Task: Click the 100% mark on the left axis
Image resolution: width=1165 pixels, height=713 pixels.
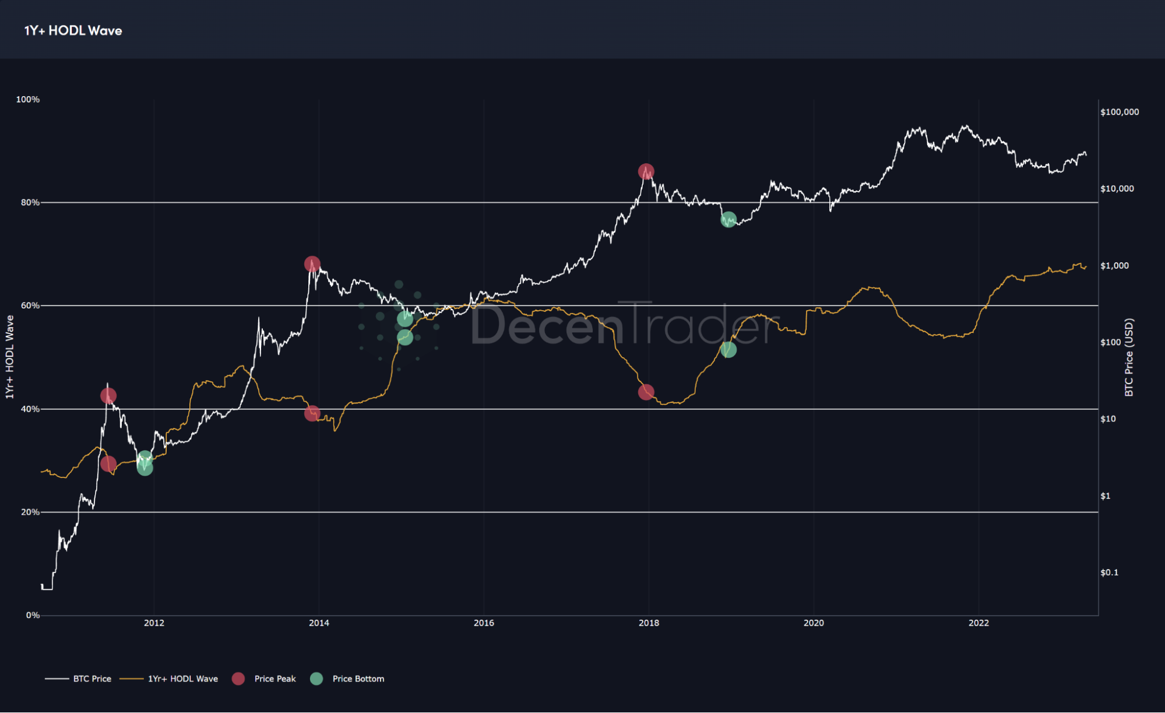Action: 29,99
